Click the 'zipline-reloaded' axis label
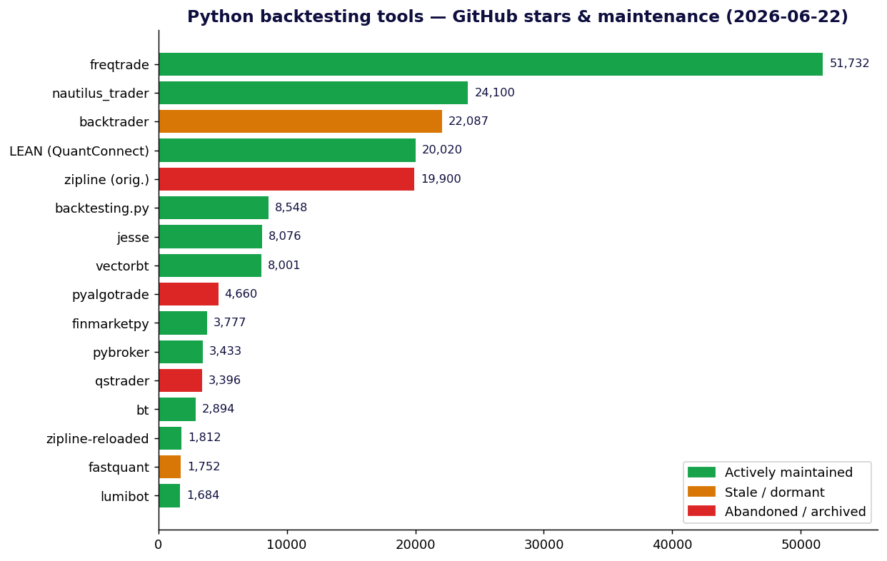887x561 pixels. 98,439
